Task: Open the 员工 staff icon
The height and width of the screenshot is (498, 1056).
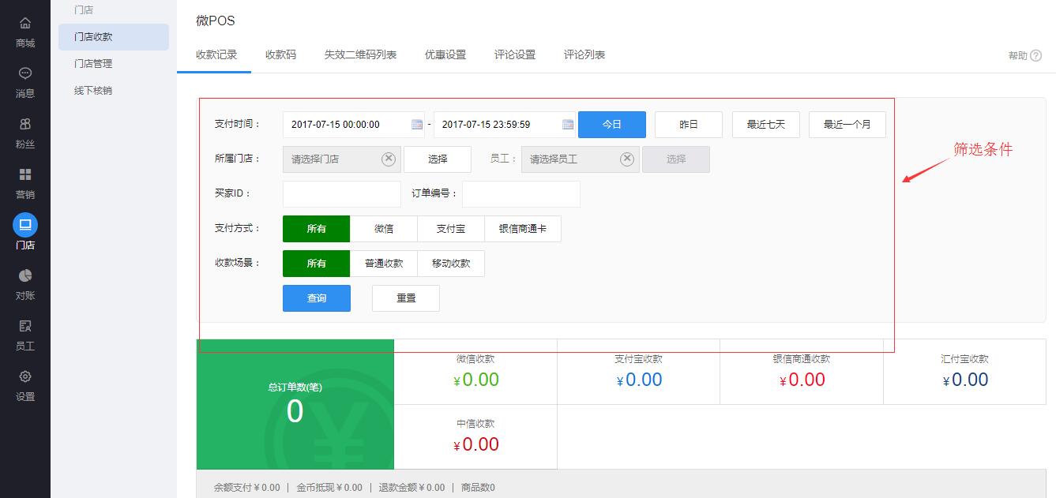Action: click(25, 327)
